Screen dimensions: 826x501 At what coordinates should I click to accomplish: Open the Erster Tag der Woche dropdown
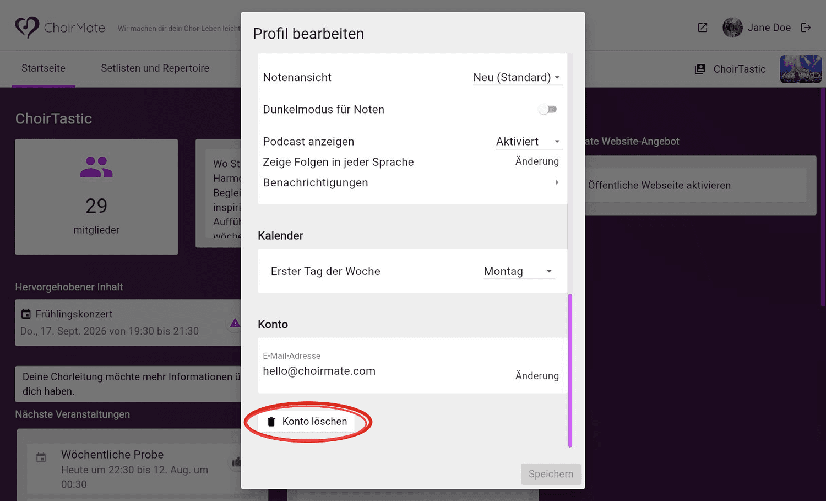click(x=519, y=271)
